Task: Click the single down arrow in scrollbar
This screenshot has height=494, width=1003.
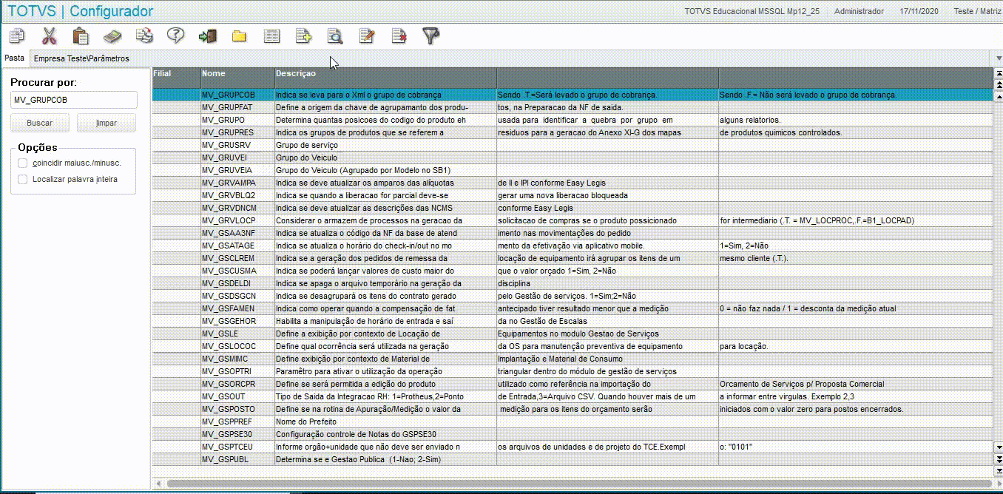Action: [x=999, y=447]
